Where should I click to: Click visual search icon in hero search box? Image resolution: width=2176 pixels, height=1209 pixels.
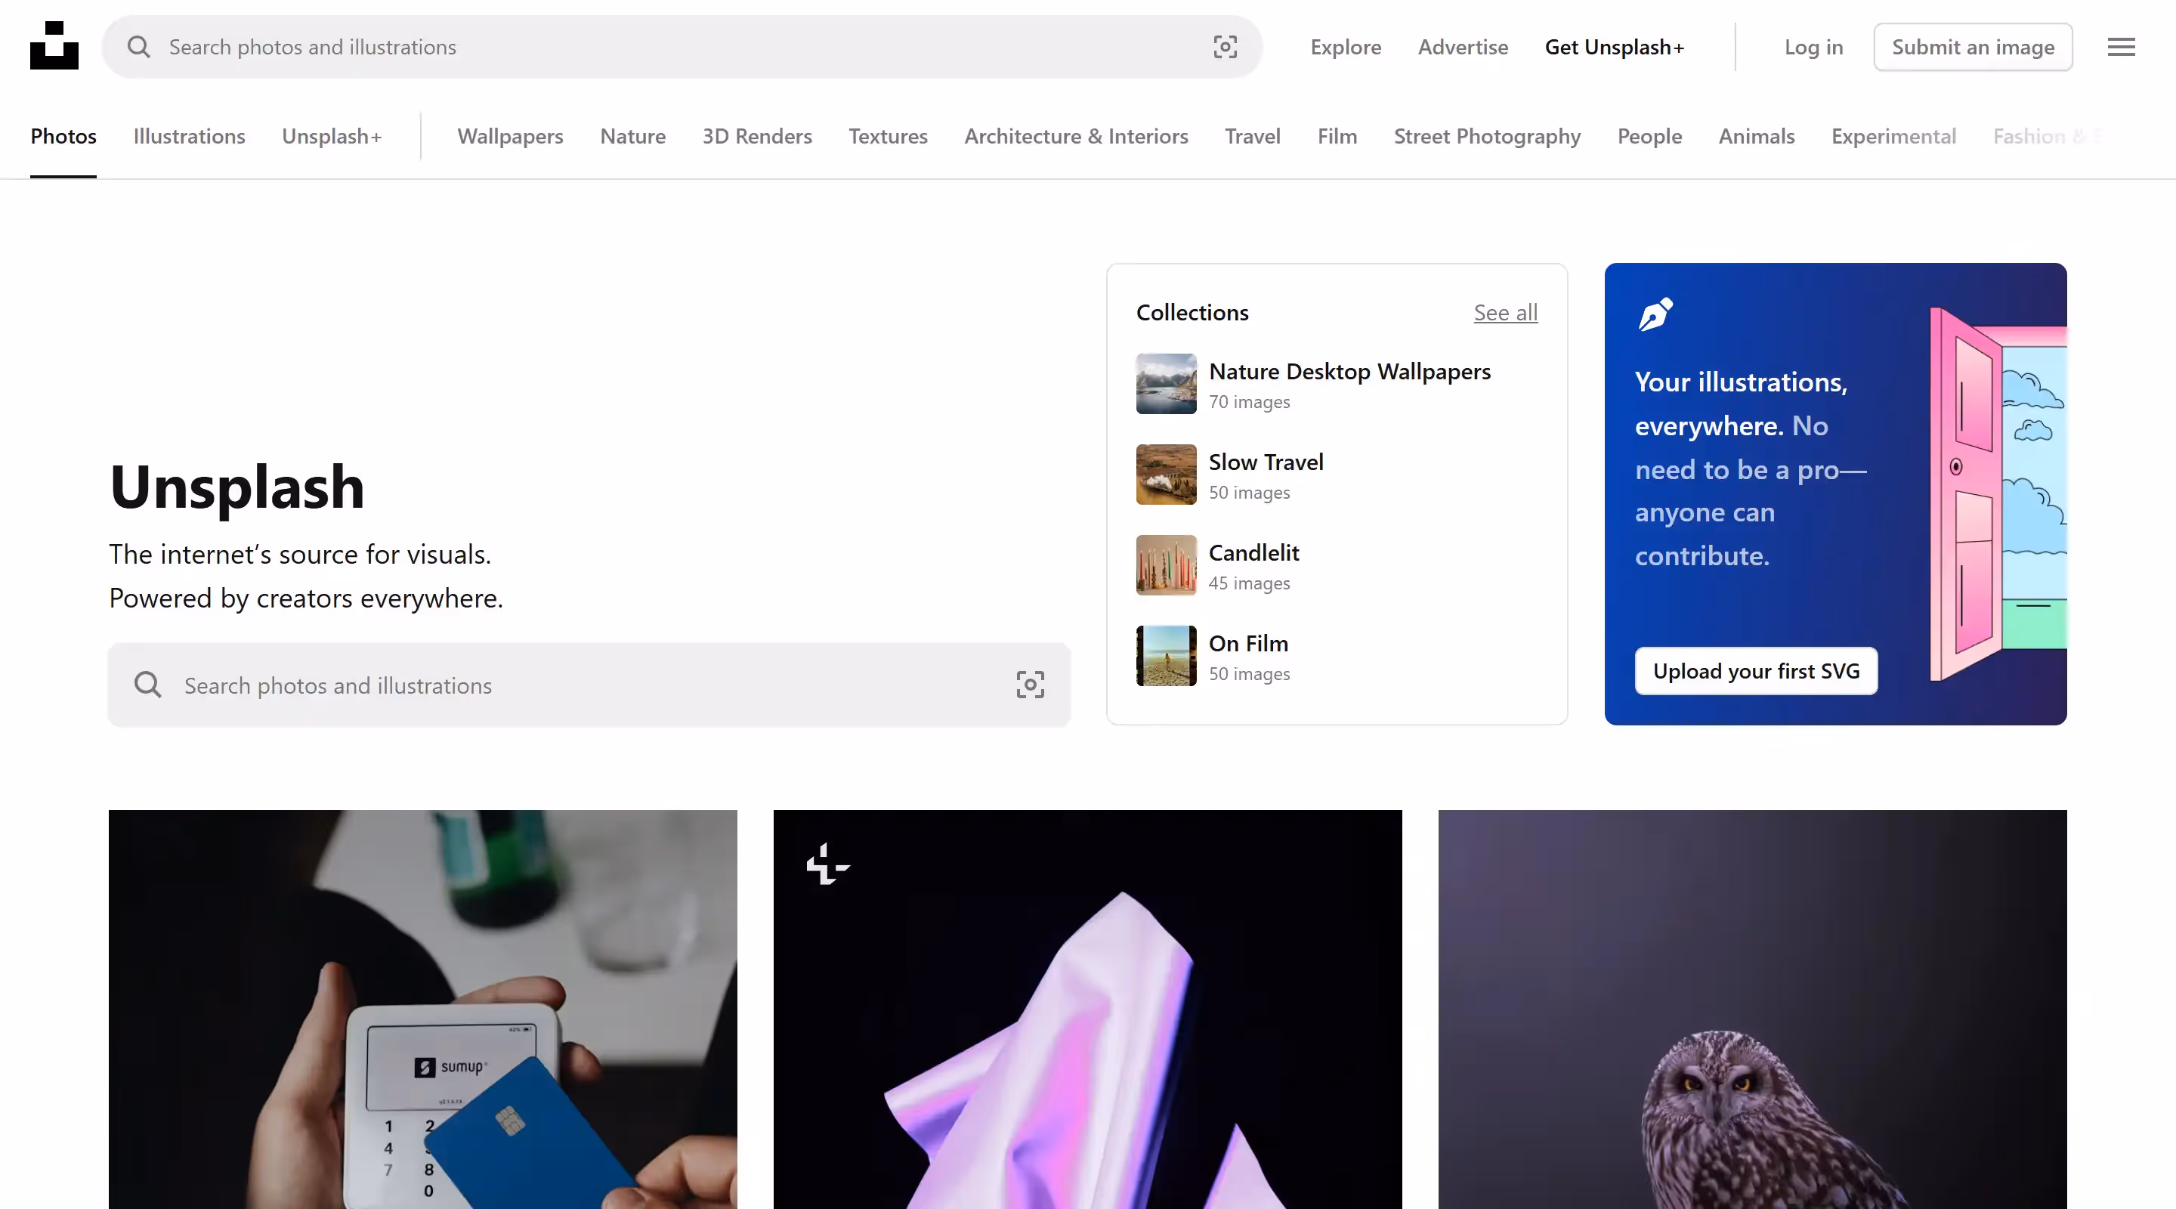(1030, 685)
